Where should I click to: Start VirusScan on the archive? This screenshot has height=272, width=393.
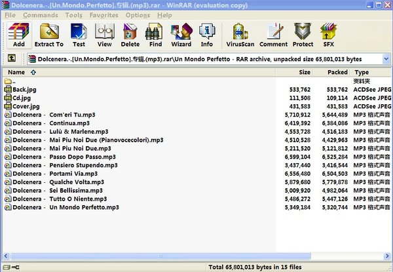click(240, 35)
